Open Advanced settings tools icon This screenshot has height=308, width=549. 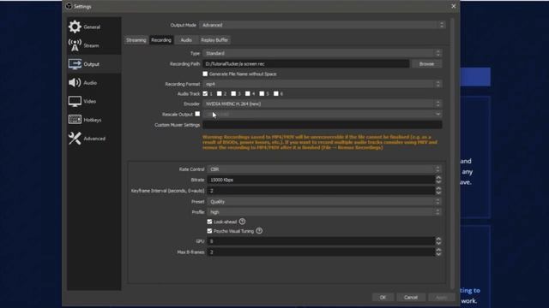click(75, 139)
